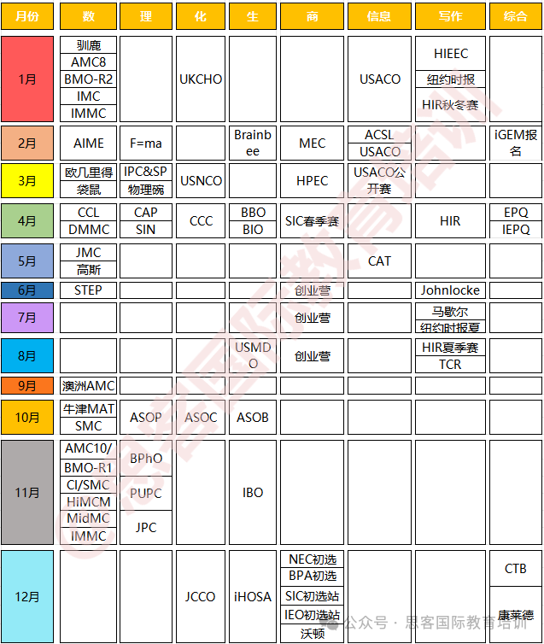This screenshot has height=644, width=544.
Task: Select the 牛津MAT cell
Action: point(88,409)
